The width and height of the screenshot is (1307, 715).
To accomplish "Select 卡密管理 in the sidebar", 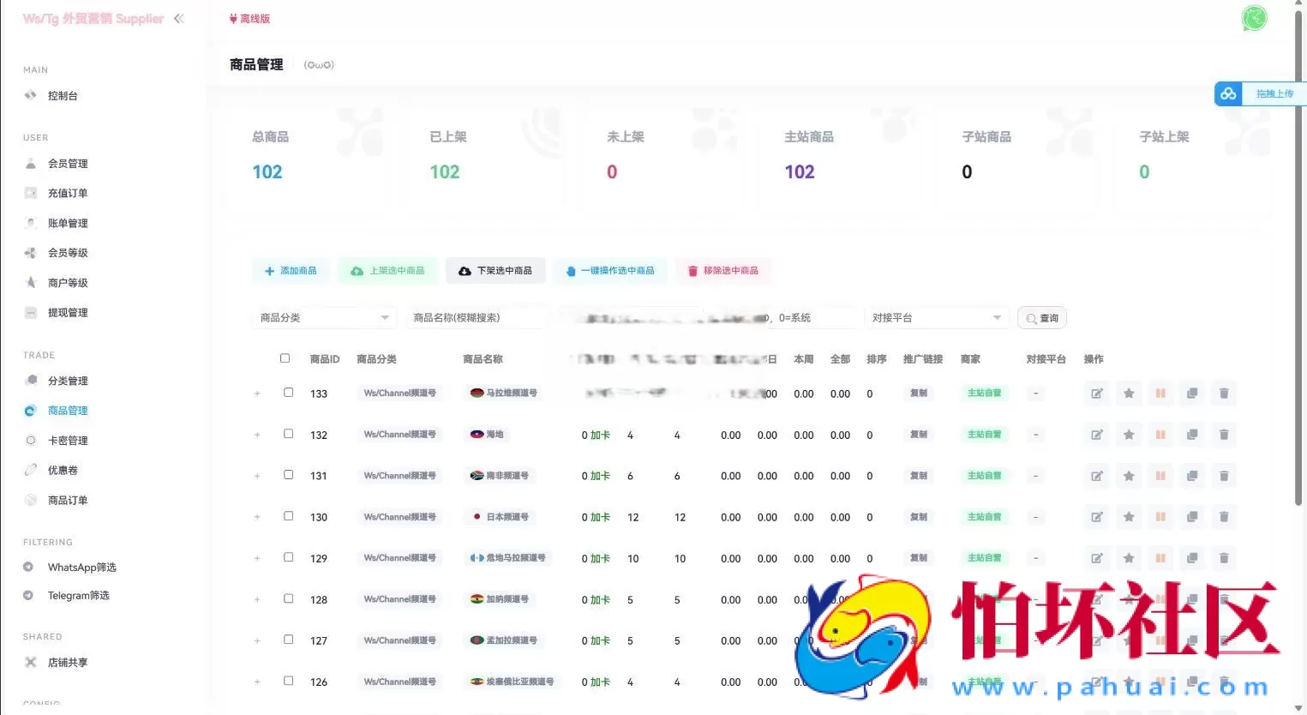I will click(69, 440).
